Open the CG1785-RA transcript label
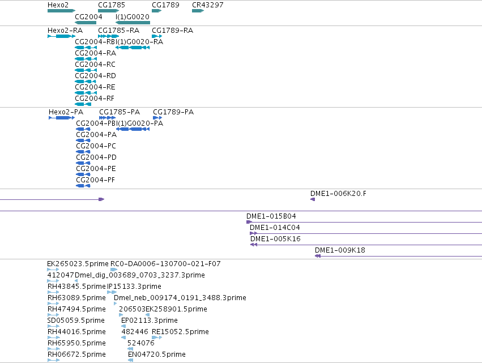Viewport: 482px width, 363px height. tap(118, 31)
